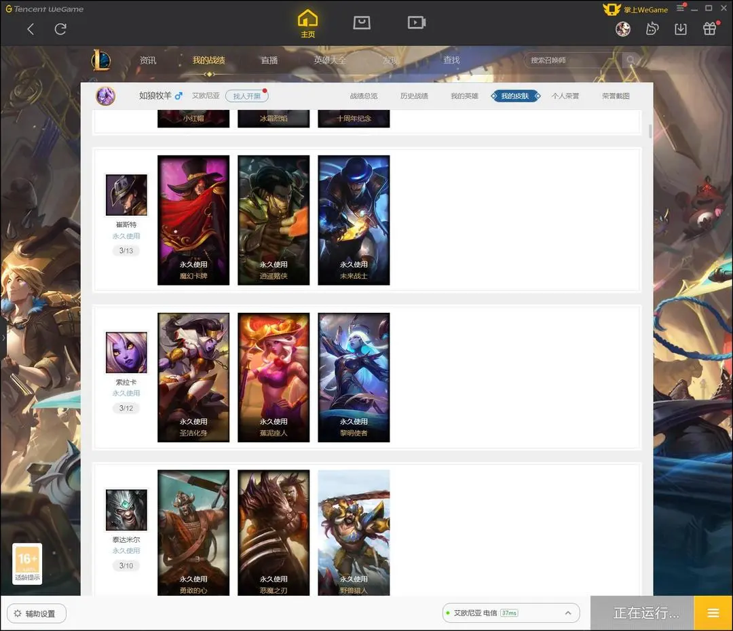Switch to the 个人荣誉 tab
The height and width of the screenshot is (631, 733).
point(565,96)
